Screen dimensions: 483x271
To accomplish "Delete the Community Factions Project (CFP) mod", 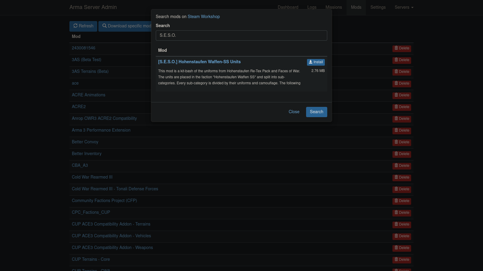I will pyautogui.click(x=402, y=201).
